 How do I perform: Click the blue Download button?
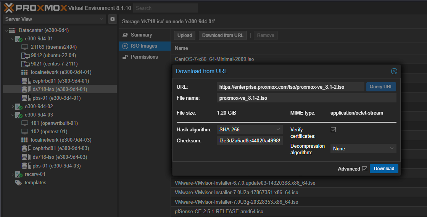click(x=384, y=169)
